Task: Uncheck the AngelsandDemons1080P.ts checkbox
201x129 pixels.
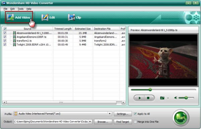Action: tap(5, 37)
